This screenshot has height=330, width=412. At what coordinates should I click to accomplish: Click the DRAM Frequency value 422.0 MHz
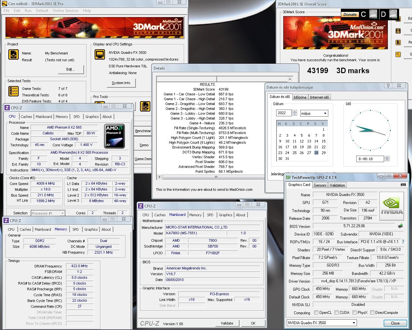point(80,266)
